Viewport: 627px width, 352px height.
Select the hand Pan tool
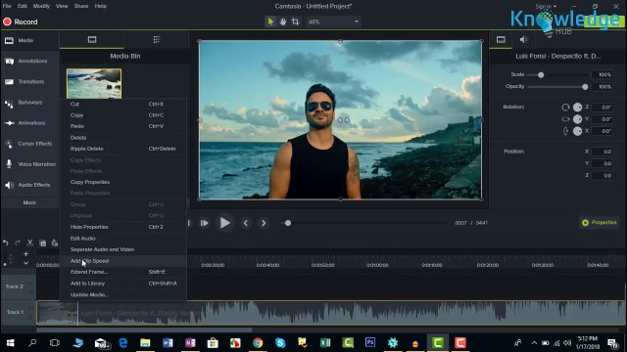point(283,22)
